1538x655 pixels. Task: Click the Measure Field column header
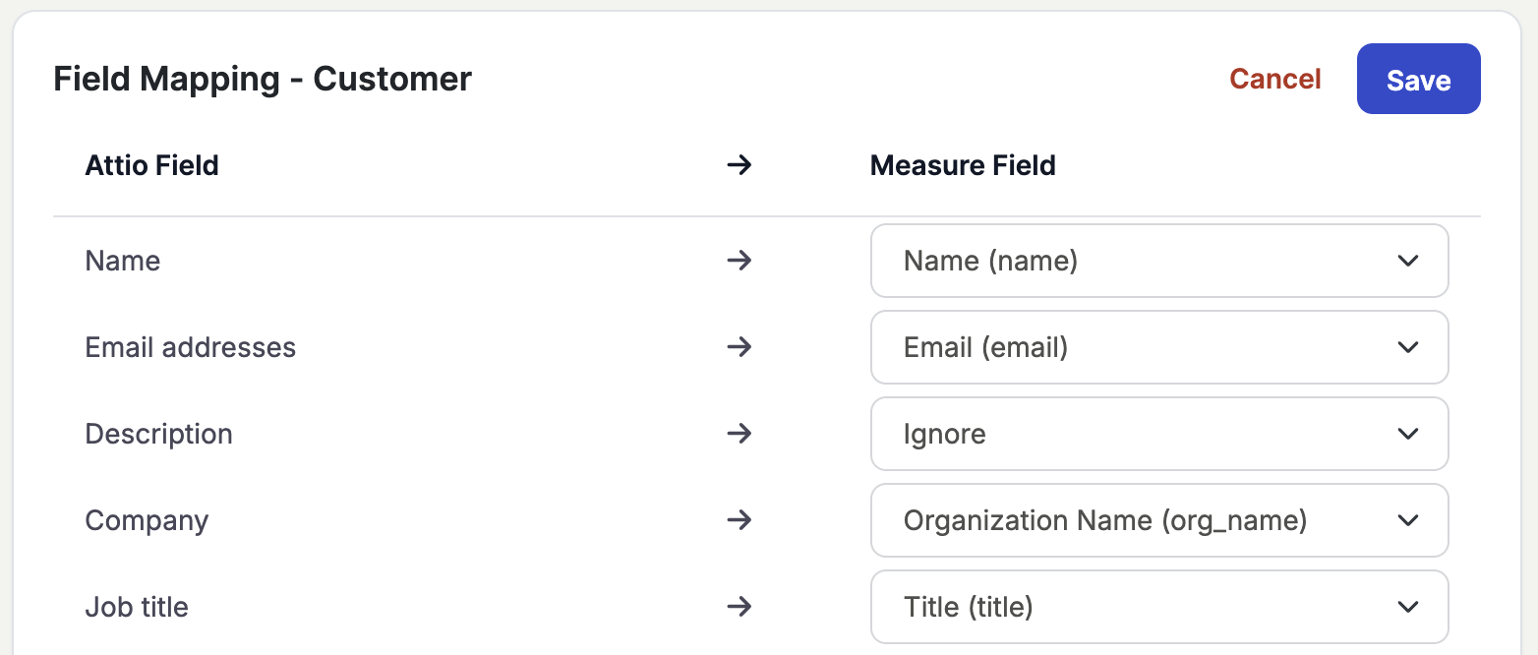[x=963, y=165]
